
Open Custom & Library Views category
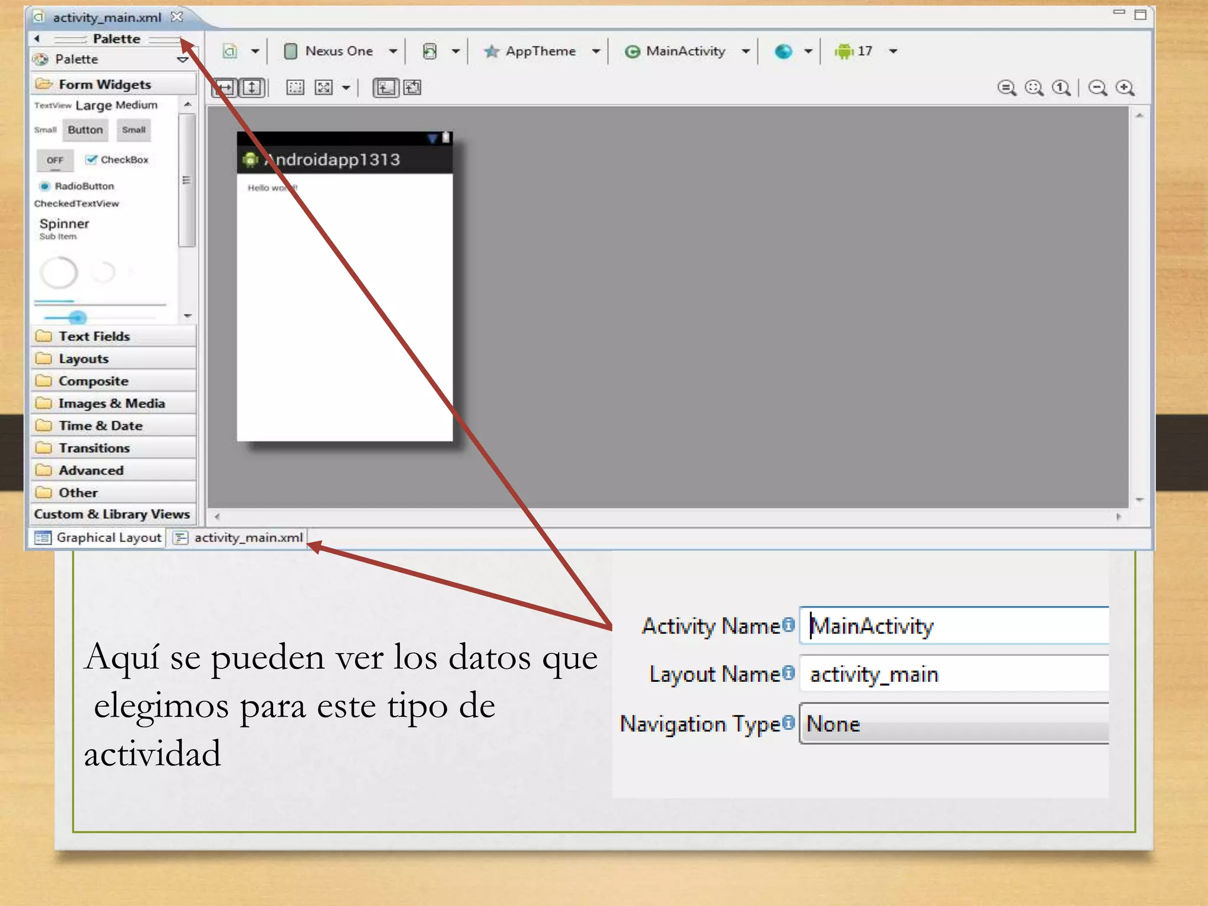point(113,514)
